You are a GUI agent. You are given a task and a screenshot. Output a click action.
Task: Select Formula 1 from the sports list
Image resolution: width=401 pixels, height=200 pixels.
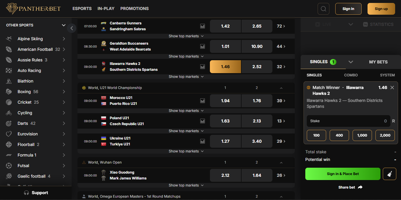(x=27, y=155)
